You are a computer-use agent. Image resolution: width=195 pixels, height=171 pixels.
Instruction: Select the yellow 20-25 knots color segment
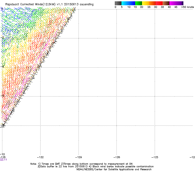tap(145, 3)
